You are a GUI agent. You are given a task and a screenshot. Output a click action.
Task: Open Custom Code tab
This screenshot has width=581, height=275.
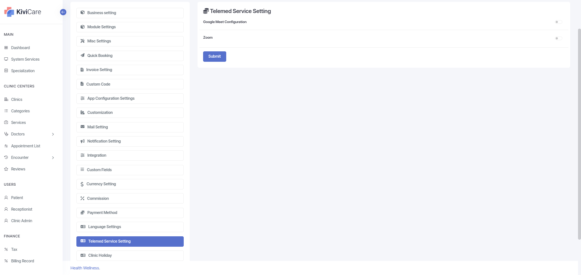[130, 84]
